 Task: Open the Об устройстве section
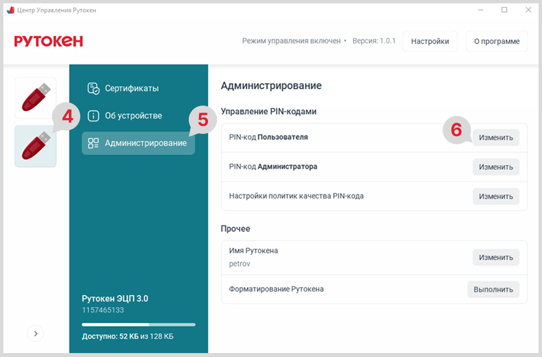coord(133,116)
